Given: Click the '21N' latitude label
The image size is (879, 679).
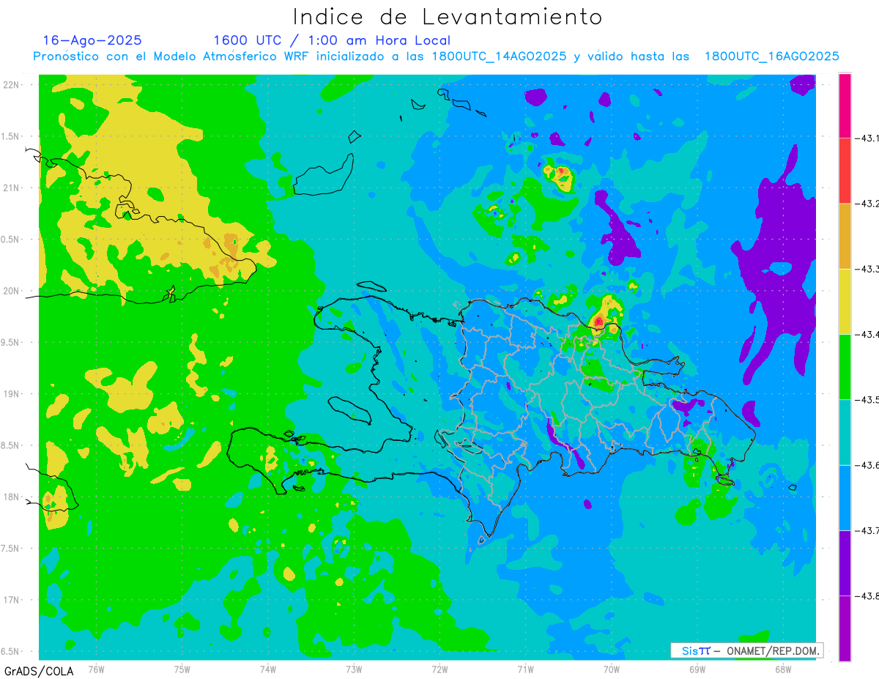Looking at the screenshot, I should (12, 188).
